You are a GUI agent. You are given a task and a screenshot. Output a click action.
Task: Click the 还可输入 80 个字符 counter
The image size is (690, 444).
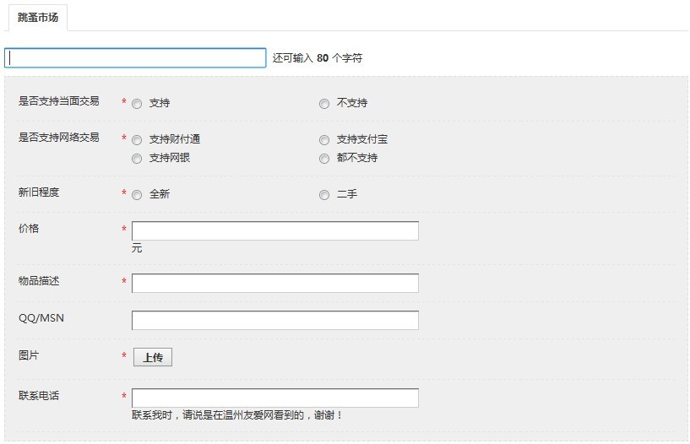point(318,58)
